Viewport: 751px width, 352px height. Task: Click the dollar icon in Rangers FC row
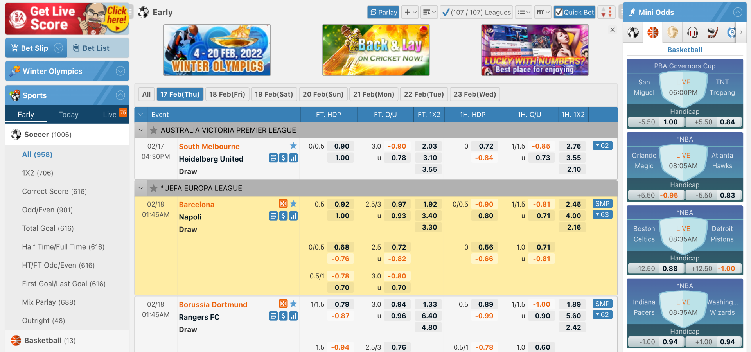(x=284, y=316)
